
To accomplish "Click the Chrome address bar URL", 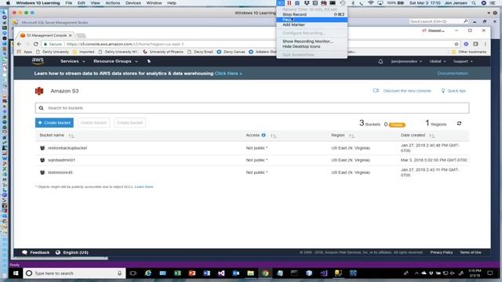I will tap(125, 44).
